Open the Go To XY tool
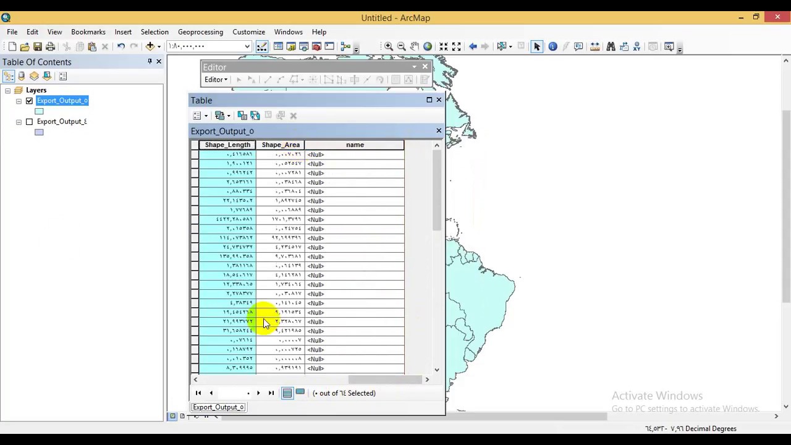The width and height of the screenshot is (791, 445). pos(637,46)
